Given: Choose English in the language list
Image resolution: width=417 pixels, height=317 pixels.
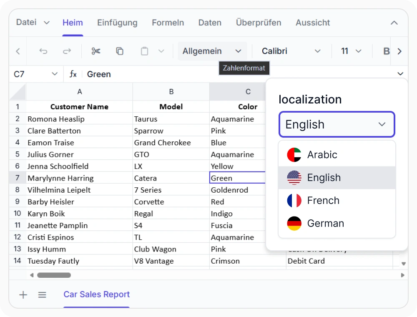Looking at the screenshot, I should 337,178.
